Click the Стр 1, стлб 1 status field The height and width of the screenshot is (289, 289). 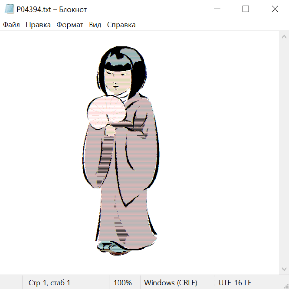click(49, 283)
